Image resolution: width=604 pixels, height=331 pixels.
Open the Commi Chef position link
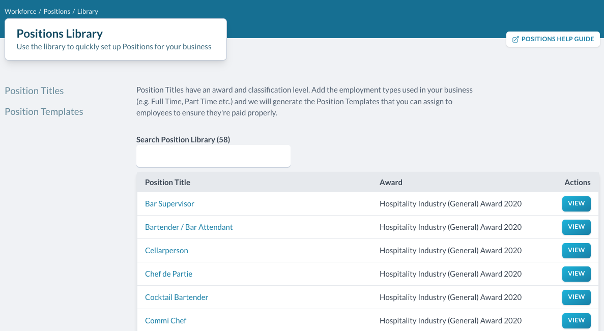tap(165, 321)
